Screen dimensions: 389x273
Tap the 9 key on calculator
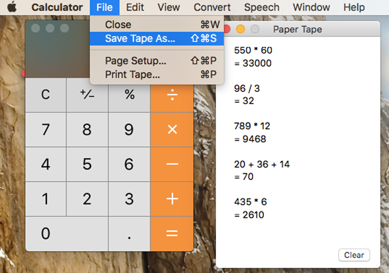pos(129,129)
